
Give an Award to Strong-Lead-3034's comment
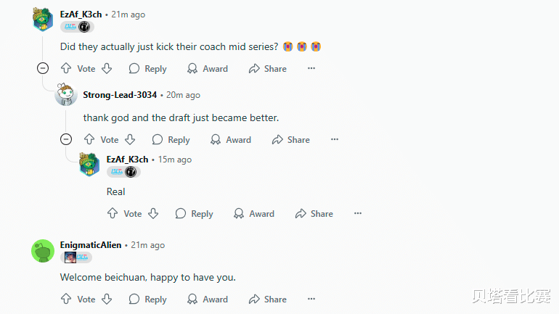point(230,140)
